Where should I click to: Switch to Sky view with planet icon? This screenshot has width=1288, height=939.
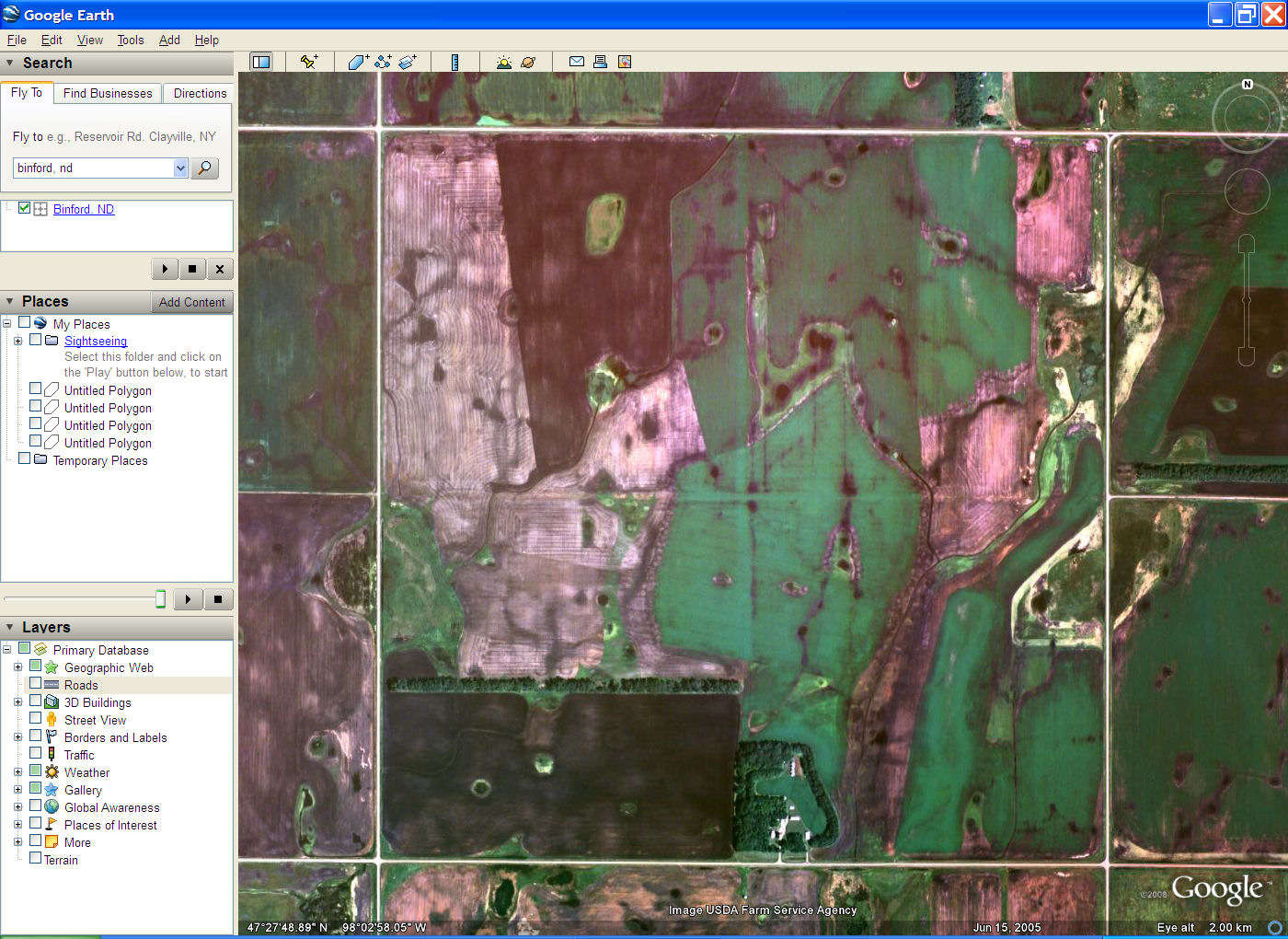click(528, 62)
